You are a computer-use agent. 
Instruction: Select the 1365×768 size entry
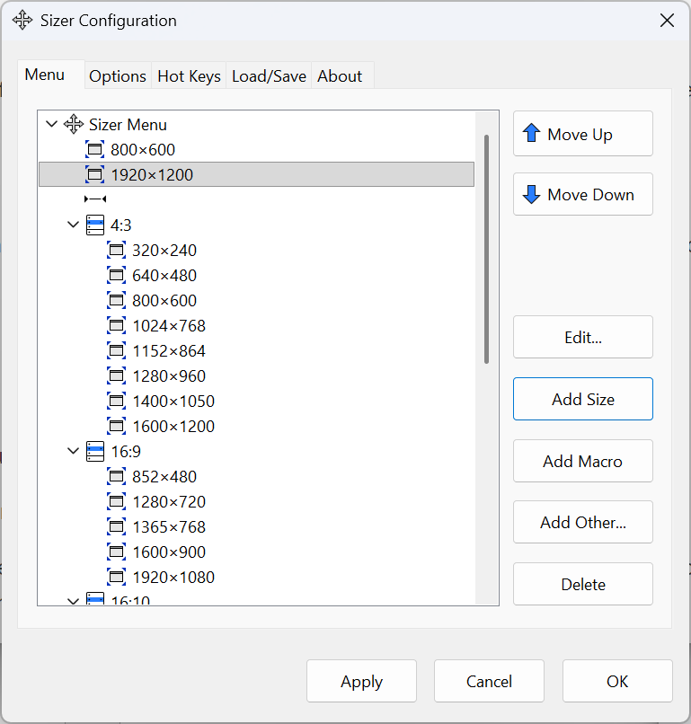pyautogui.click(x=169, y=527)
